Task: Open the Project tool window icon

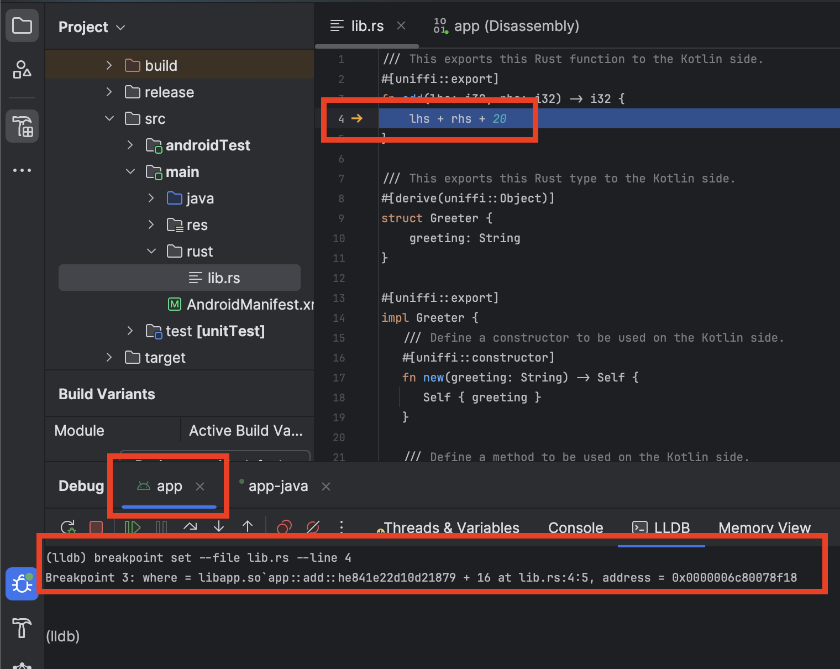Action: [x=22, y=25]
